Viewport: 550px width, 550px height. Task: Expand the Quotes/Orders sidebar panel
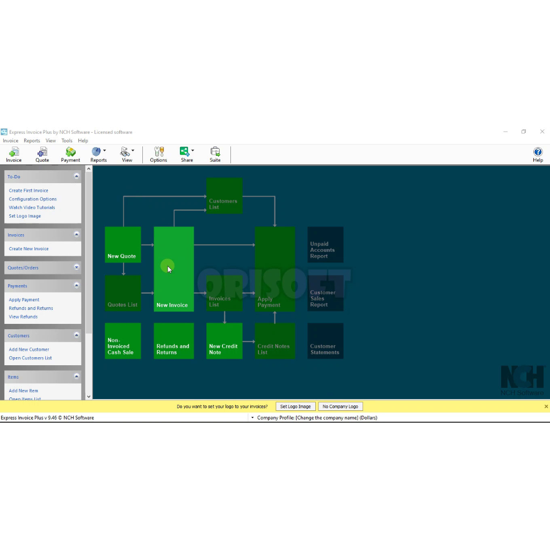tap(76, 267)
